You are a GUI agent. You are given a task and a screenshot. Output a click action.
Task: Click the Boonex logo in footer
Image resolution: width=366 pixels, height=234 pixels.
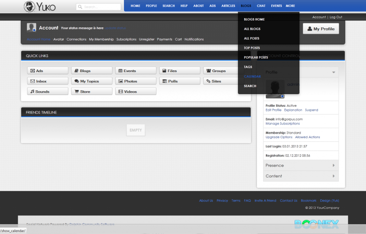click(x=317, y=224)
